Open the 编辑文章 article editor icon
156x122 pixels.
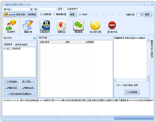pyautogui.click(x=28, y=27)
